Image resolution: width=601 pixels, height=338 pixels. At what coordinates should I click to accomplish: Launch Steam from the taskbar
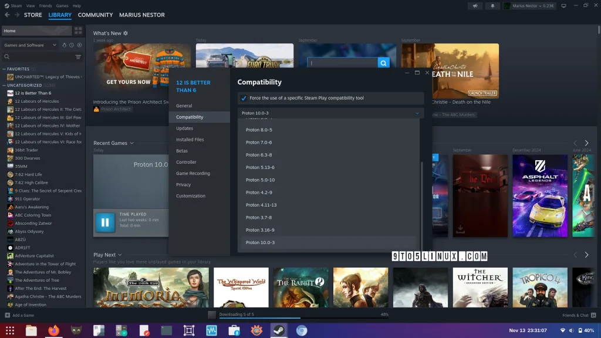coord(278,330)
